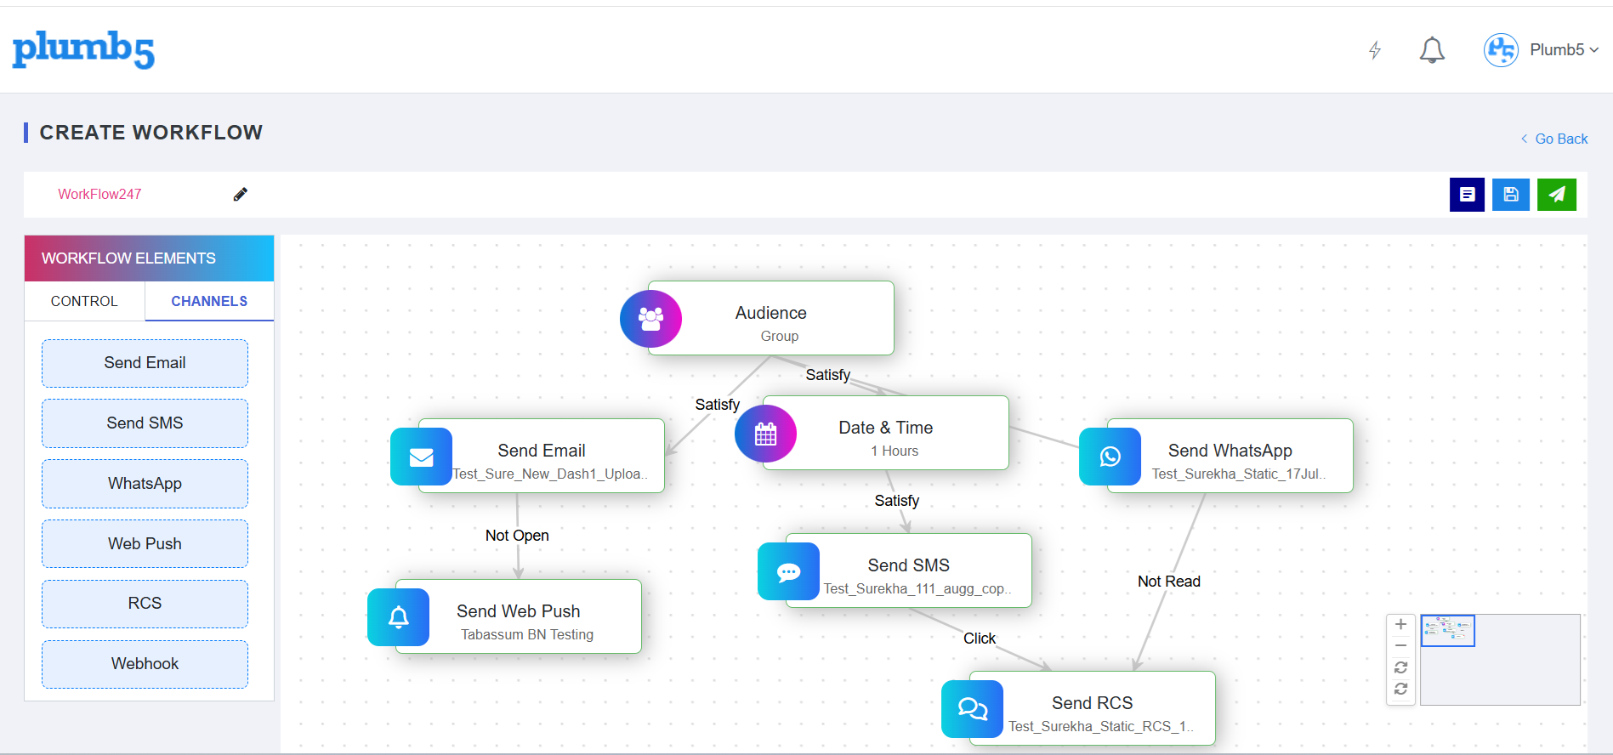The width and height of the screenshot is (1613, 755).
Task: Publish workflow with green paper plane icon
Action: [1557, 195]
